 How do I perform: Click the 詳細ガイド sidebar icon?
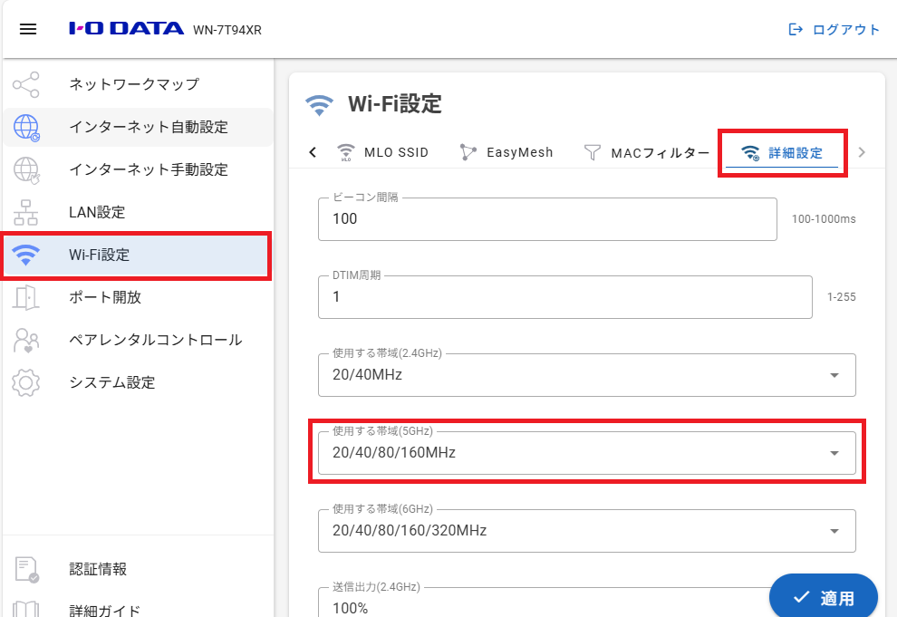point(27,608)
